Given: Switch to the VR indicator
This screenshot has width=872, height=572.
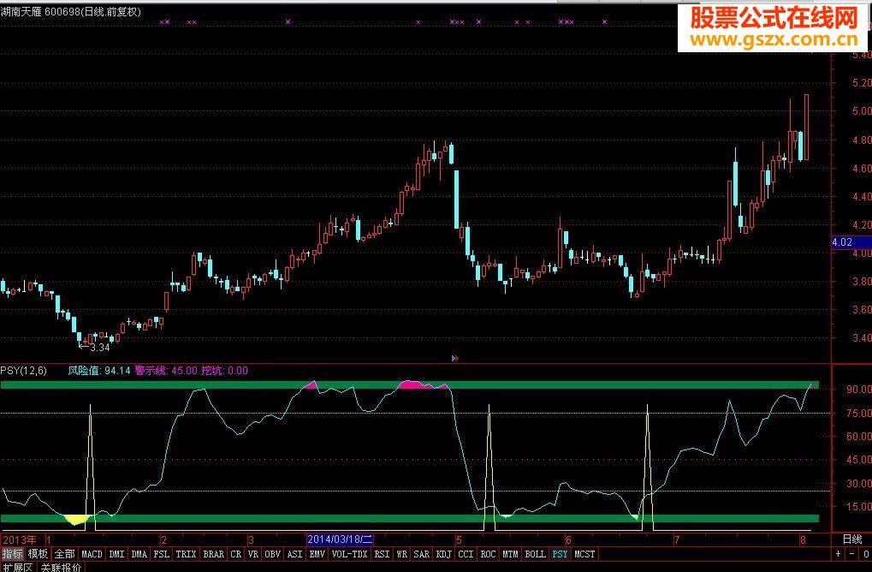Looking at the screenshot, I should (x=253, y=554).
